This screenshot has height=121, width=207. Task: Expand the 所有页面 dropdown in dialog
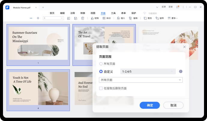point(141,80)
